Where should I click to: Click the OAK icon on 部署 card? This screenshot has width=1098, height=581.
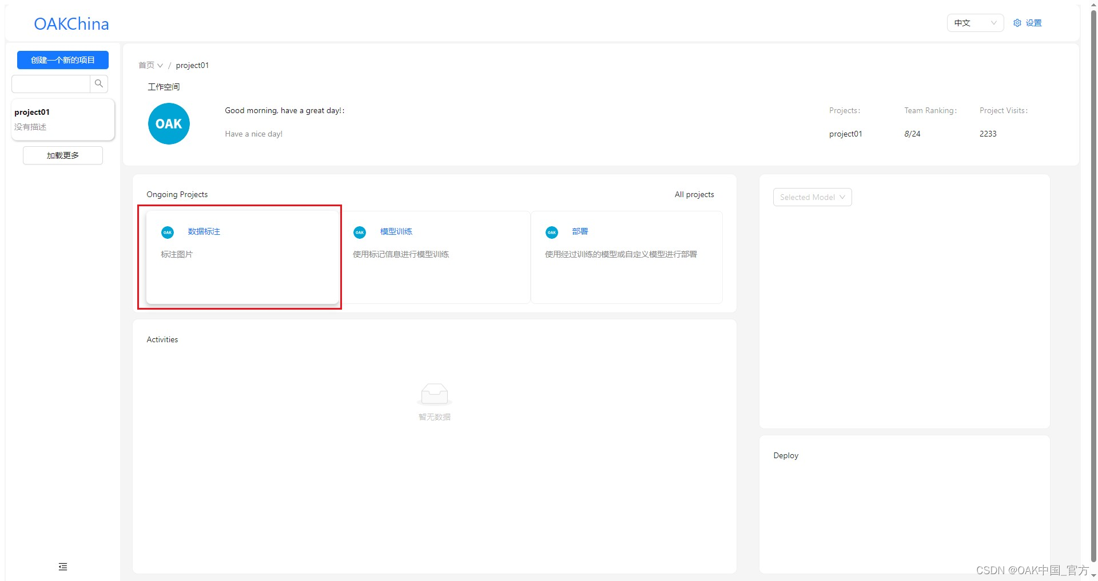tap(552, 232)
